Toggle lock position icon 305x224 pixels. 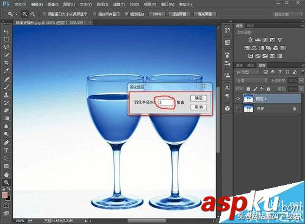pyautogui.click(x=262, y=89)
